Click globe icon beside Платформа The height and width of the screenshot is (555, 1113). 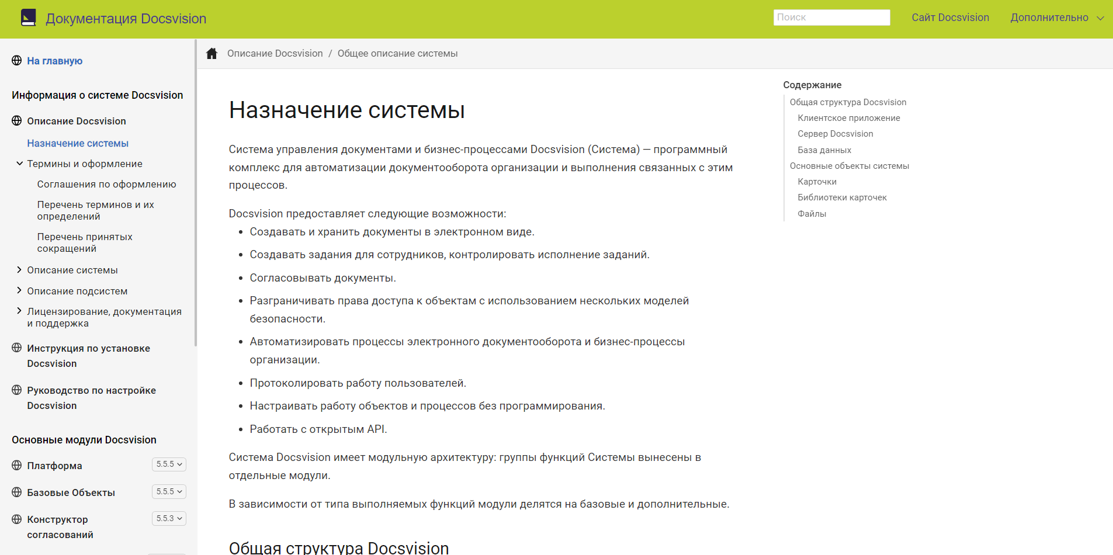click(17, 466)
